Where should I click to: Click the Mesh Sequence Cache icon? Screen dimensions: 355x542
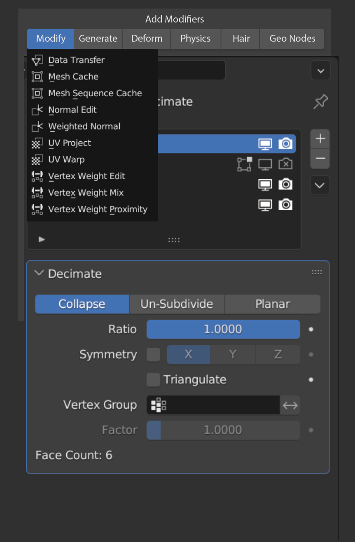click(37, 93)
